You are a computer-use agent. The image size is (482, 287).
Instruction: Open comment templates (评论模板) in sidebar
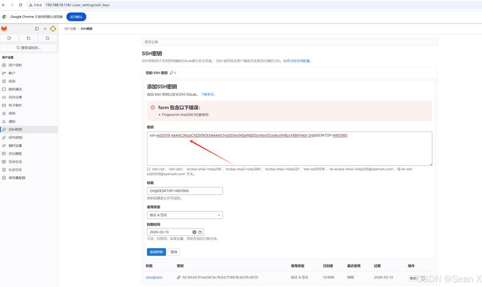29,153
